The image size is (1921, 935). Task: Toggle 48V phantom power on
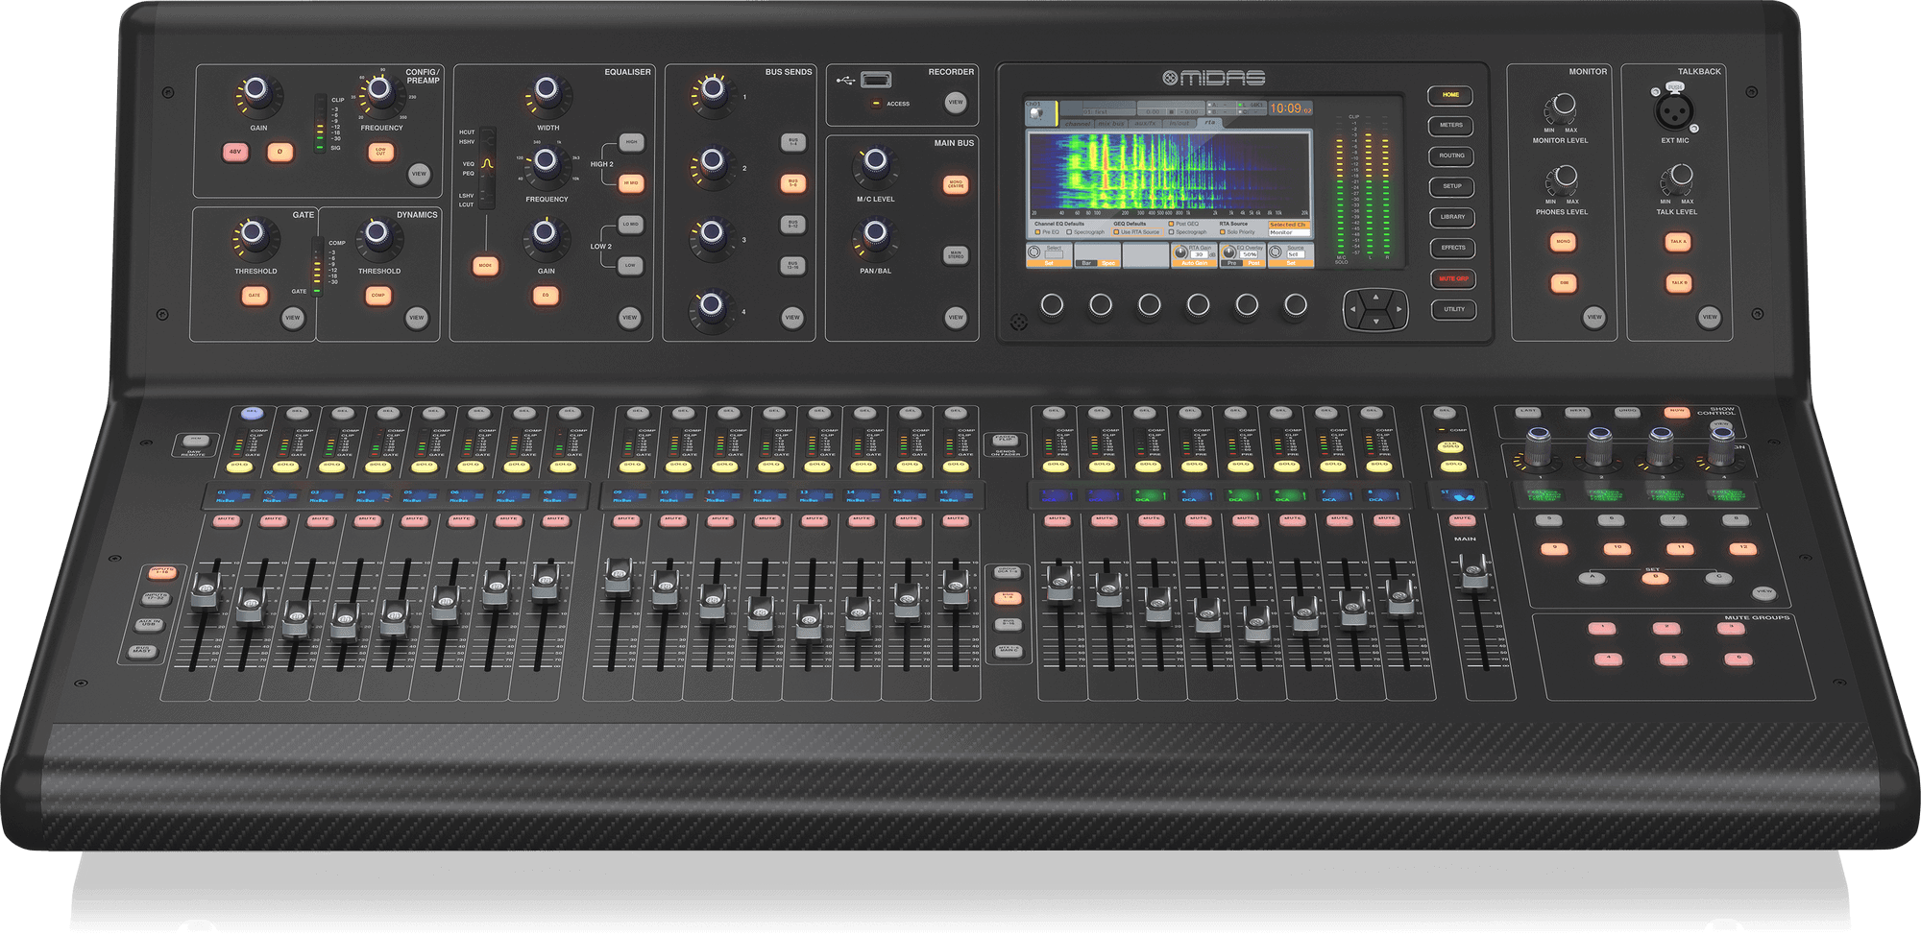point(233,152)
